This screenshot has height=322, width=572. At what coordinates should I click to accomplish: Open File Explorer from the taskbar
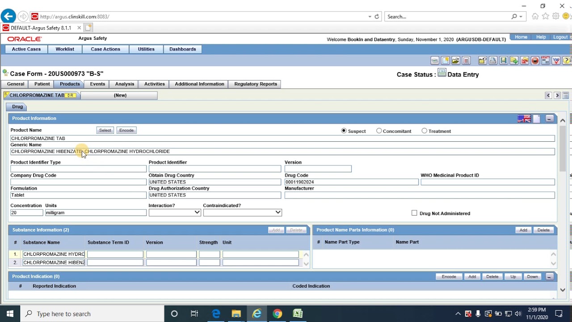236,314
